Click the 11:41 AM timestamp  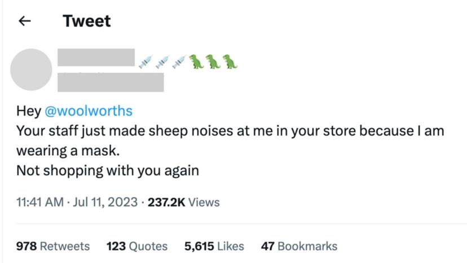click(x=39, y=202)
